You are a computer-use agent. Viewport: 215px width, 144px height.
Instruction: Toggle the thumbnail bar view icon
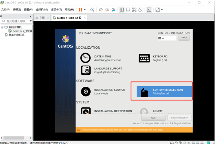(128, 10)
